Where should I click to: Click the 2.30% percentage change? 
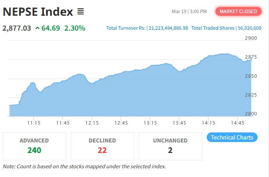(75, 28)
